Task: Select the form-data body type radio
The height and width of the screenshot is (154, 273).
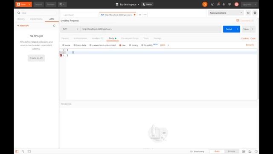Action: click(75, 45)
